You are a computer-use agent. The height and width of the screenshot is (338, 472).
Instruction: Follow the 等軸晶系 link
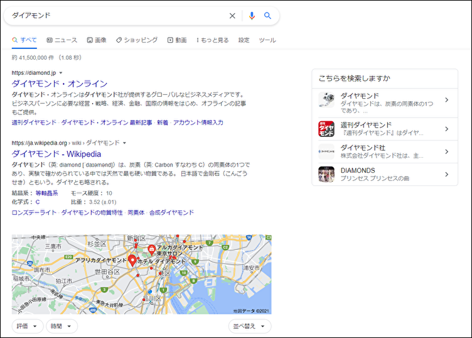(46, 193)
